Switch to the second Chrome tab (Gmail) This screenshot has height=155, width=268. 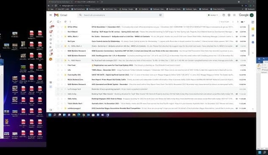pos(86,2)
